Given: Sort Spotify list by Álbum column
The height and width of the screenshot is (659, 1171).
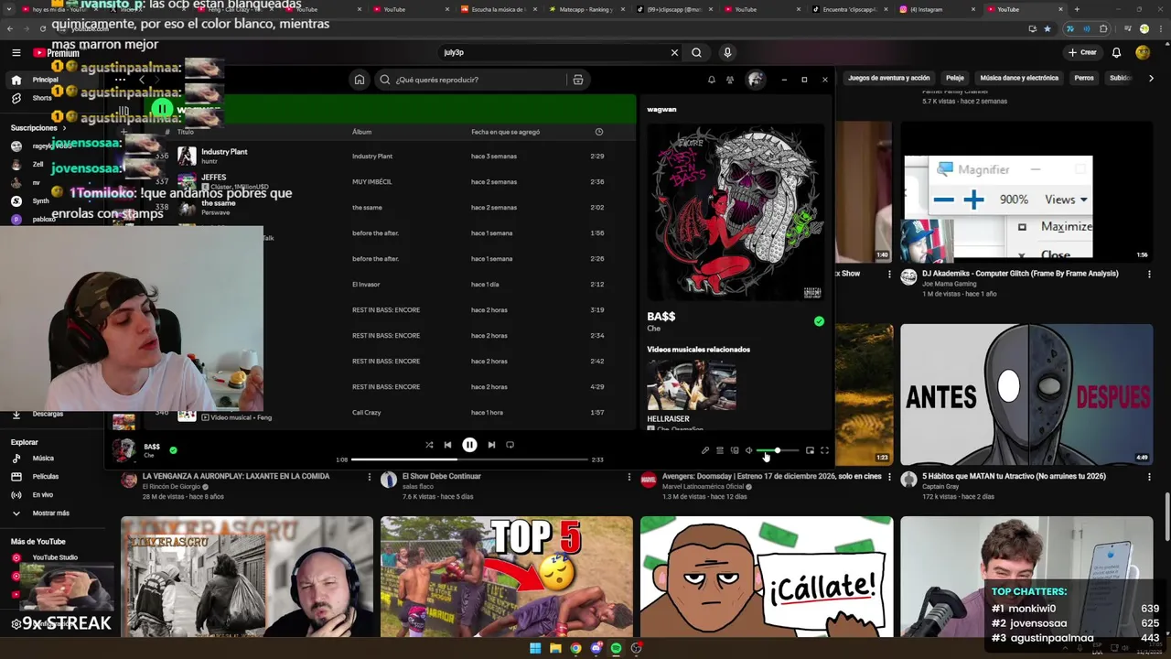Looking at the screenshot, I should [x=362, y=132].
